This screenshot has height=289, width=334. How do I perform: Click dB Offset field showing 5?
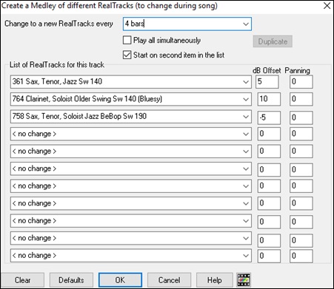[268, 82]
